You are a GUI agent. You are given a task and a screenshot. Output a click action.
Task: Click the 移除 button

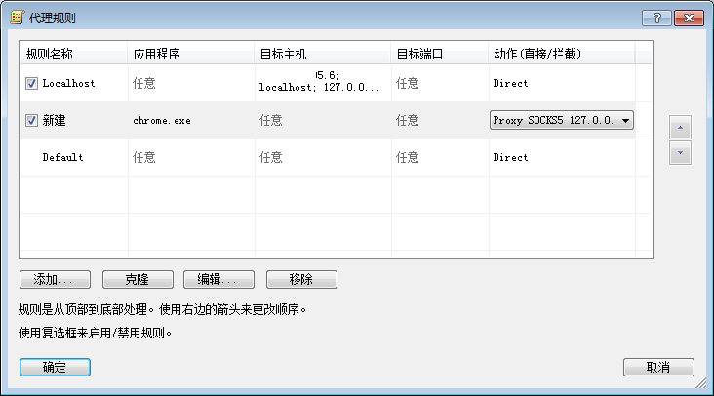pos(301,280)
